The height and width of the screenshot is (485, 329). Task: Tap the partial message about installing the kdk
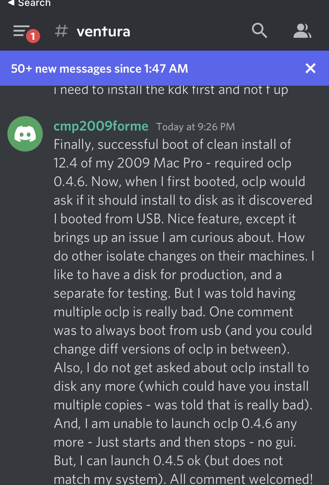pos(171,90)
